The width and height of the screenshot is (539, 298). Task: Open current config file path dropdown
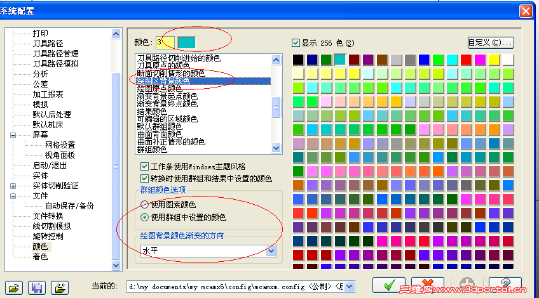pyautogui.click(x=349, y=287)
